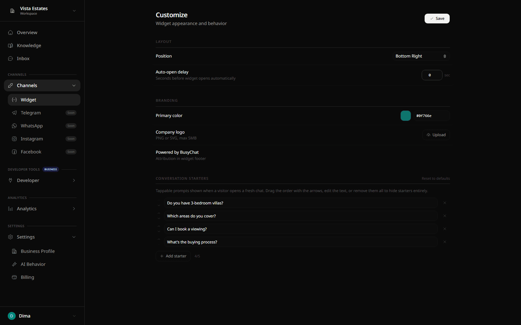Open the Dima user menu chevron
Screen dimensions: 521x325
click(74, 316)
